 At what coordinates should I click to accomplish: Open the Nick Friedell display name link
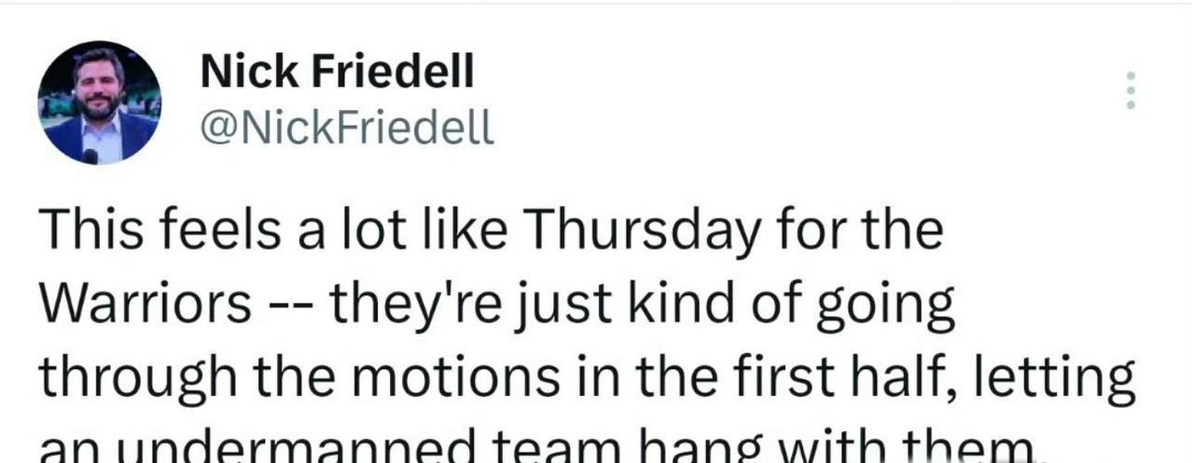(x=337, y=70)
